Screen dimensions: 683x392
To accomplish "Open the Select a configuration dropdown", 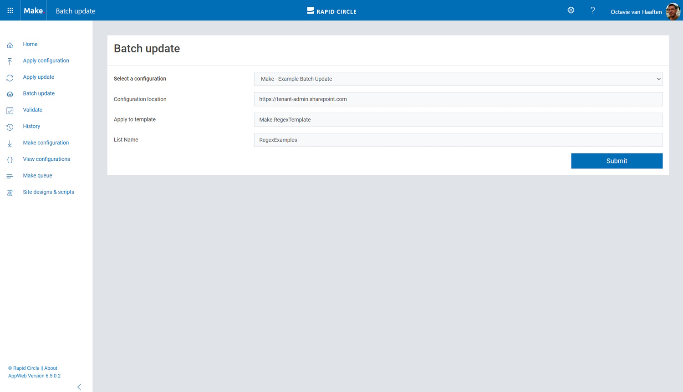I will (458, 79).
